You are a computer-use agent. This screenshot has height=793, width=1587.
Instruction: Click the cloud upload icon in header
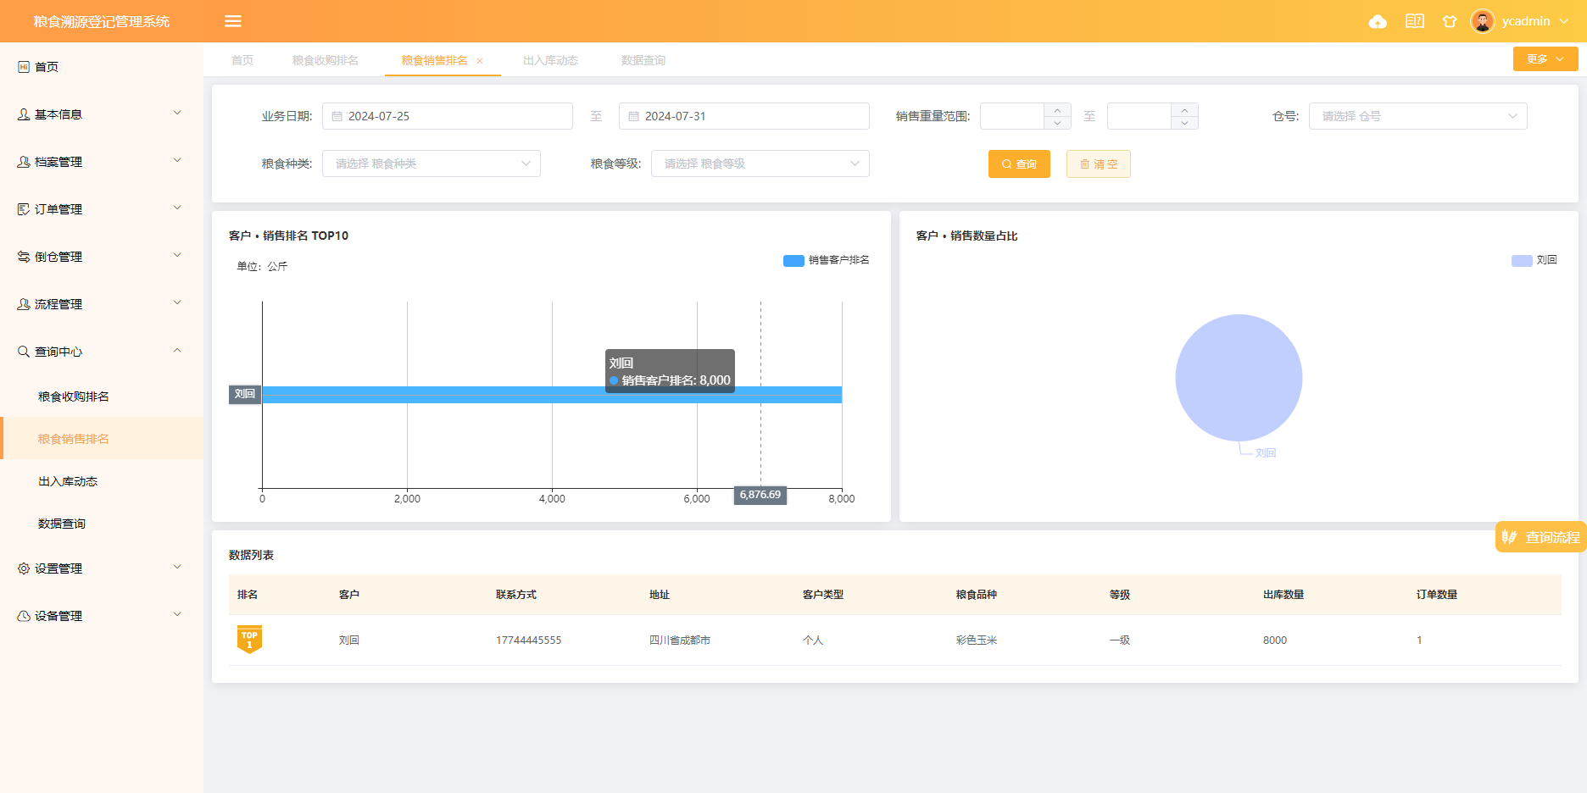(x=1378, y=21)
